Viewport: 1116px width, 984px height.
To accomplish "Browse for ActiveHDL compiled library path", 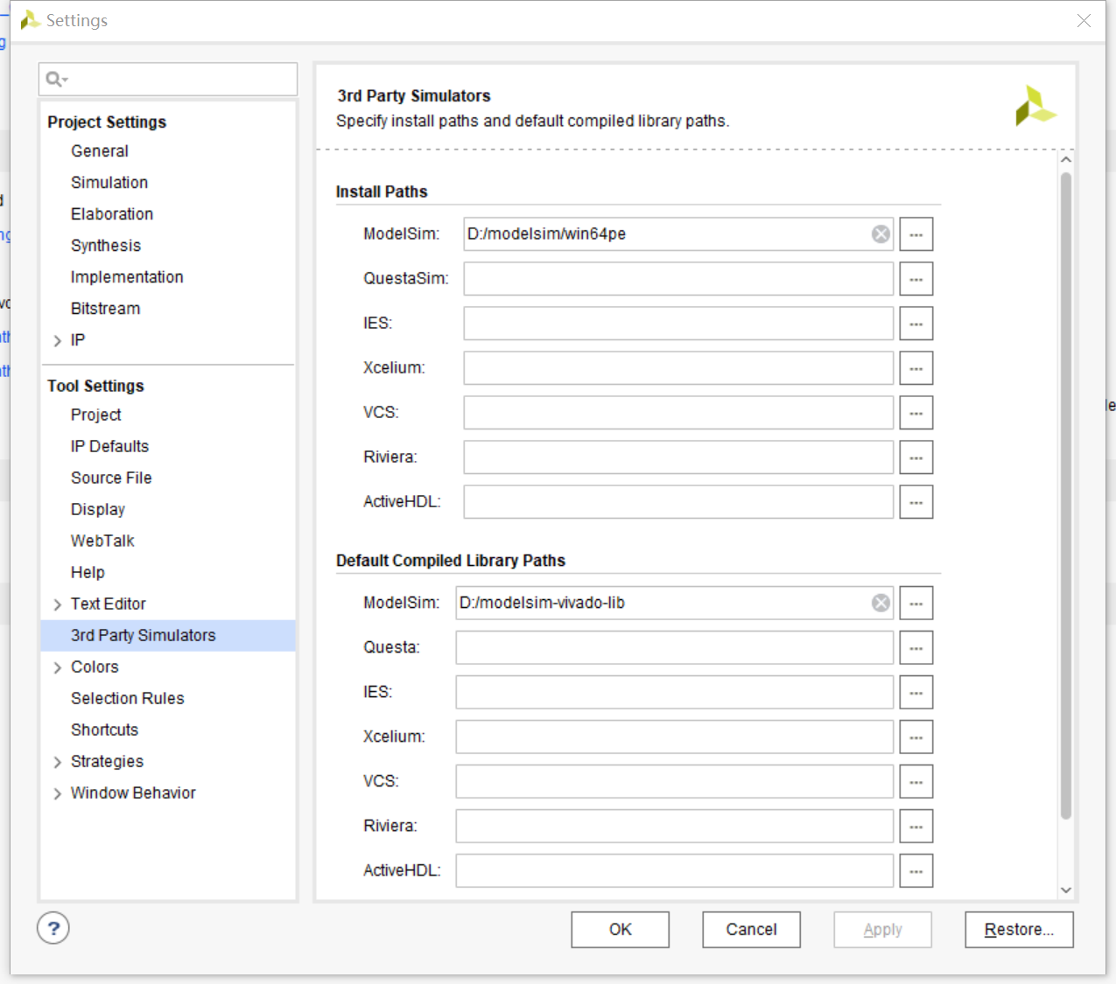I will [x=916, y=871].
